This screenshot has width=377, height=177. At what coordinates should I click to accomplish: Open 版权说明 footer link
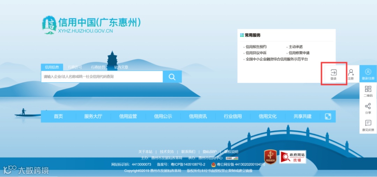[231, 152]
